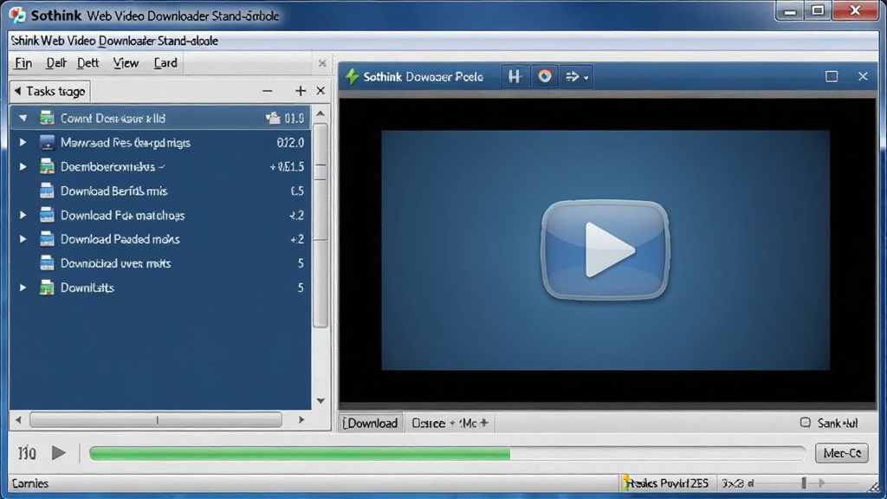
Task: Click the icon of Download Berit1s mis row
Action: click(47, 191)
